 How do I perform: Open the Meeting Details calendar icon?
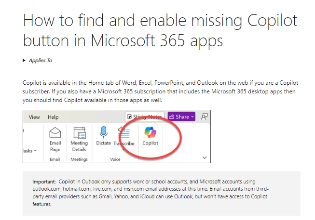tap(79, 133)
